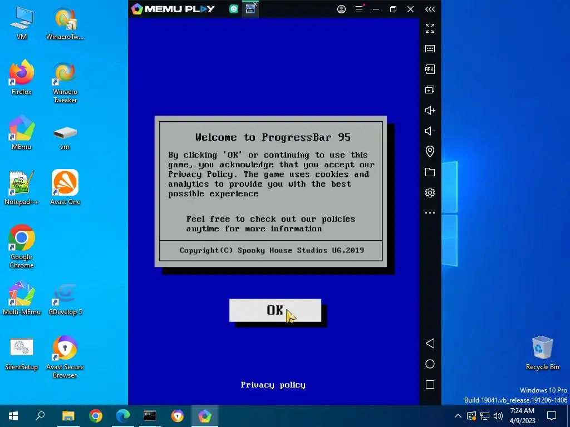Open the GPS location icon in MEmu
The height and width of the screenshot is (427, 570).
pos(430,151)
